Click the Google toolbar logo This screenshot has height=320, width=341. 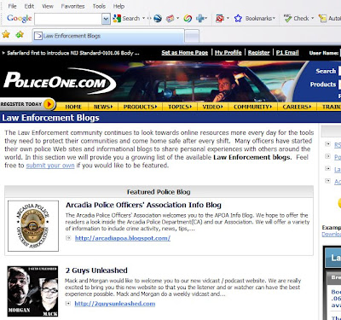(20, 18)
